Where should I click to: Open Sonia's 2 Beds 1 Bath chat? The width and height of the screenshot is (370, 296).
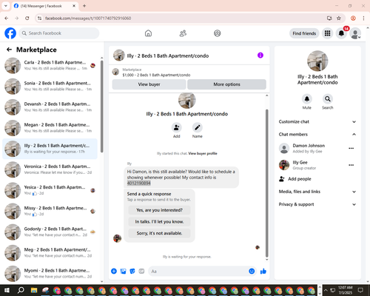click(50, 86)
